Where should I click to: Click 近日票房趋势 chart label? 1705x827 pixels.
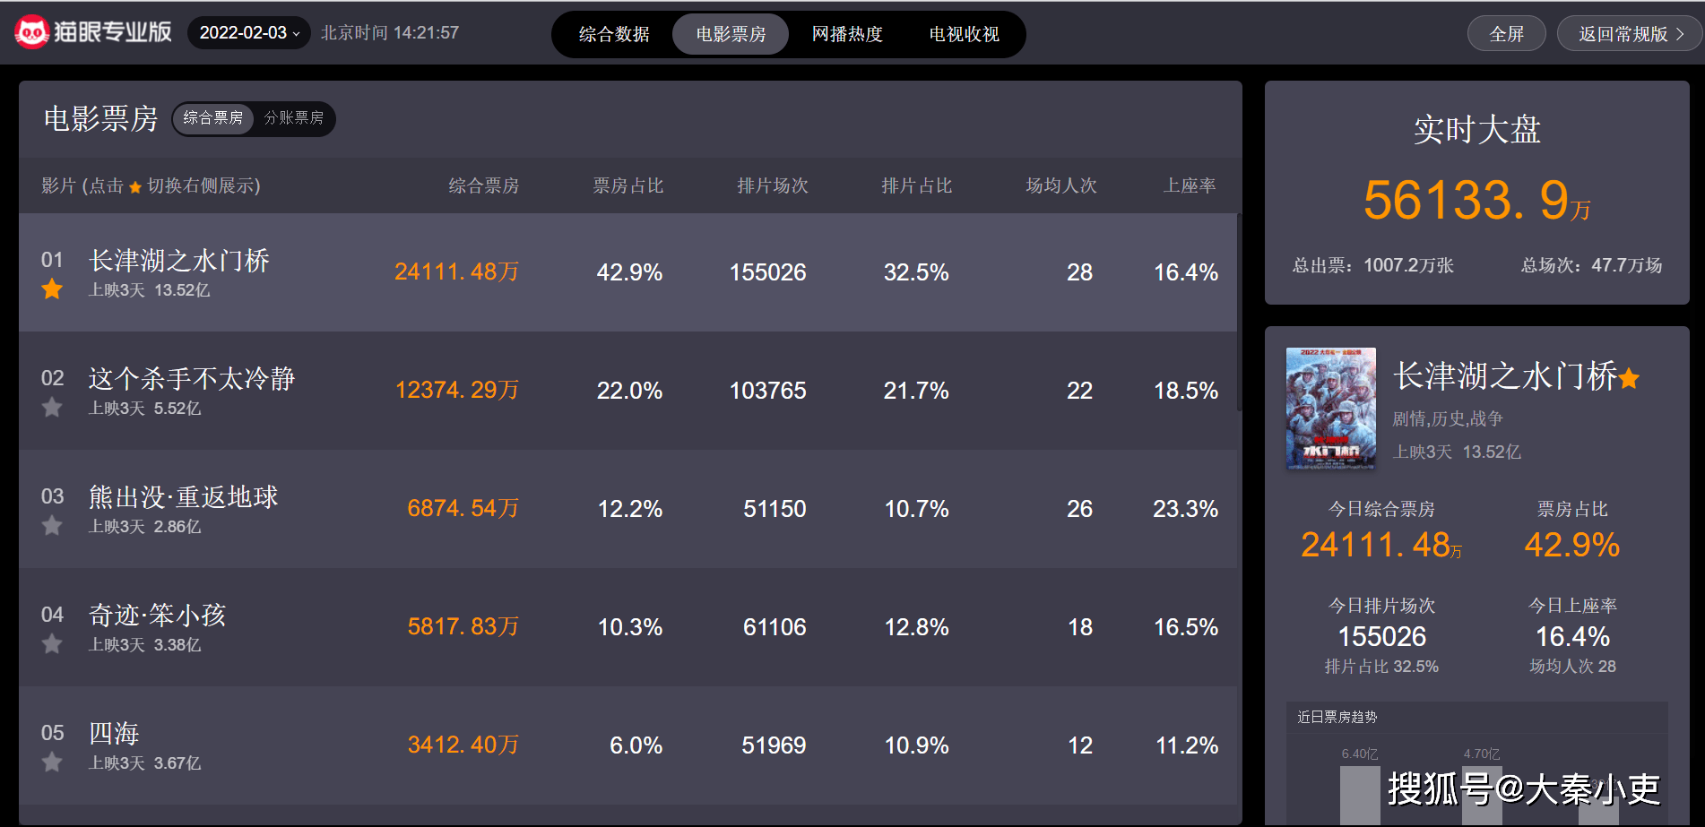(x=1337, y=717)
